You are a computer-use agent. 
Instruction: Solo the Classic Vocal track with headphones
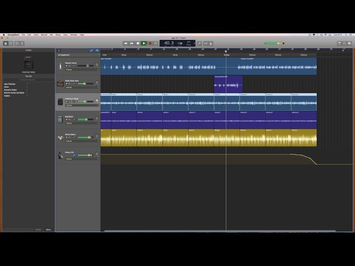pyautogui.click(x=69, y=66)
